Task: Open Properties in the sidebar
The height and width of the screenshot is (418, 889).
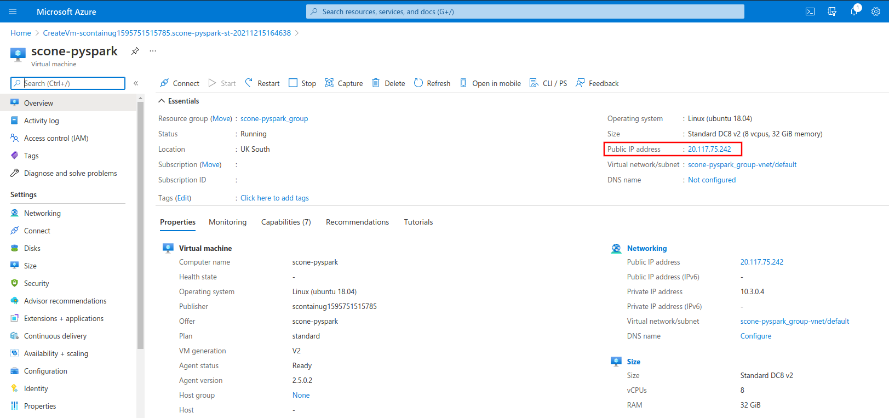Action: pos(40,406)
